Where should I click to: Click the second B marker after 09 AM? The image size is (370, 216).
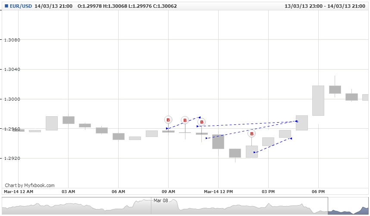click(185, 120)
